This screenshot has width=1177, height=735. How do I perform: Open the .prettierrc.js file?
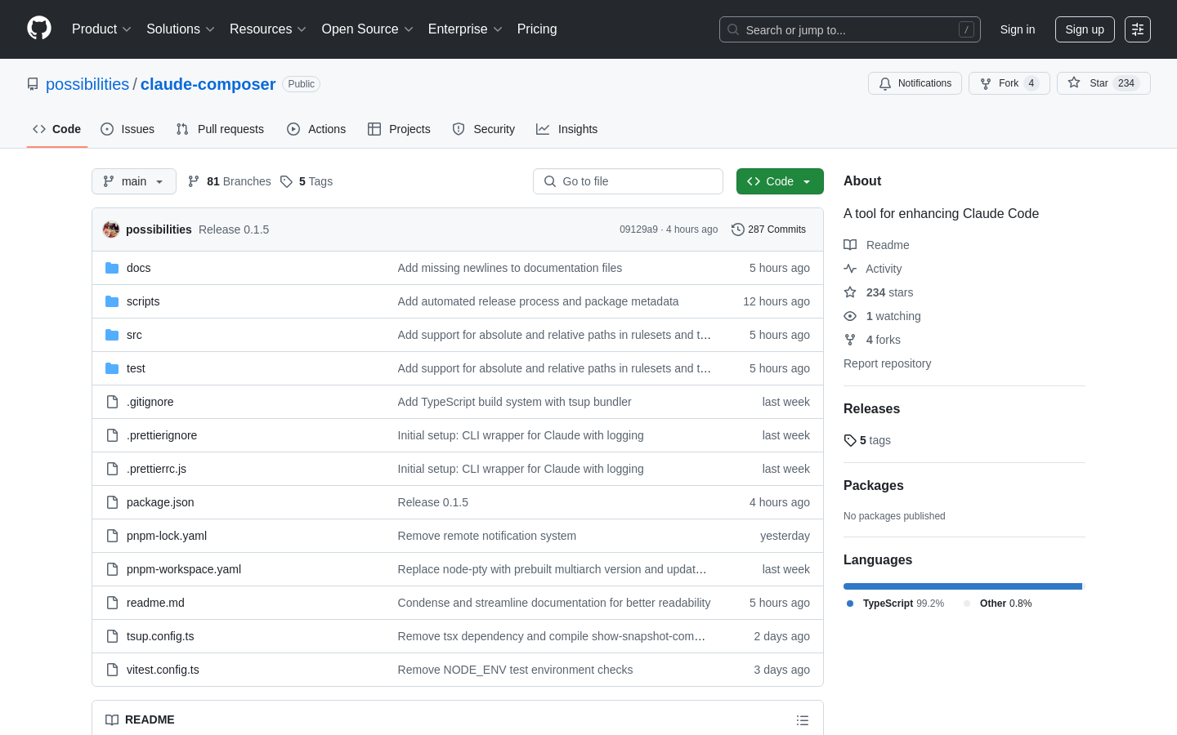(x=156, y=469)
